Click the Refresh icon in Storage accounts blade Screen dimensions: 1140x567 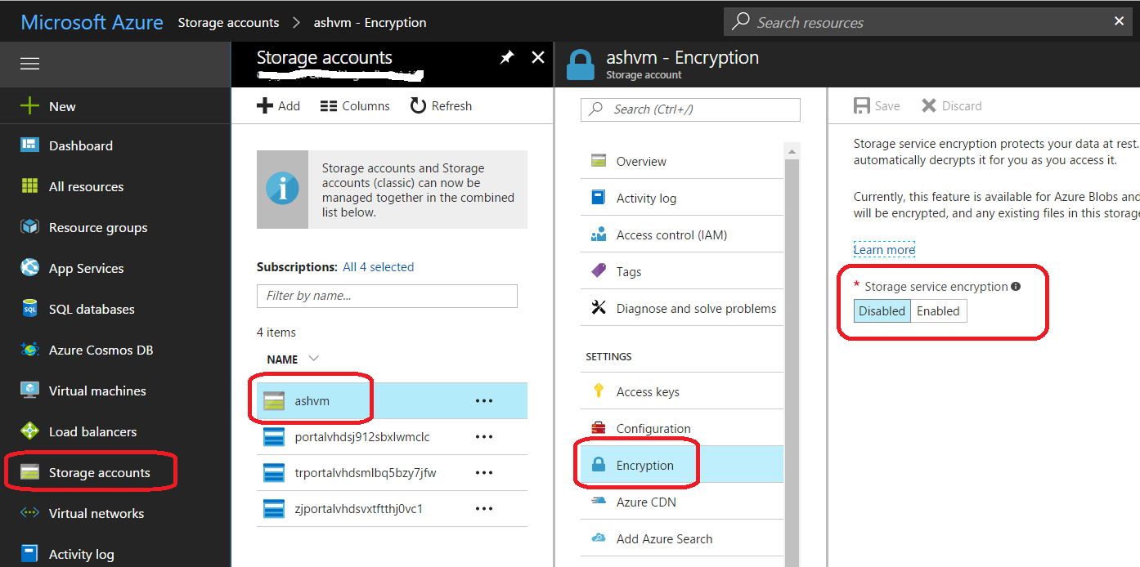(x=441, y=105)
